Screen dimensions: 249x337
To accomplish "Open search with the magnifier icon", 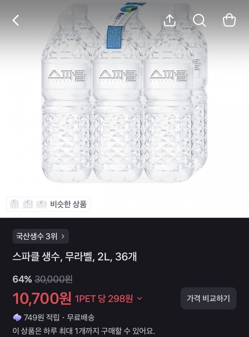I will (x=199, y=20).
